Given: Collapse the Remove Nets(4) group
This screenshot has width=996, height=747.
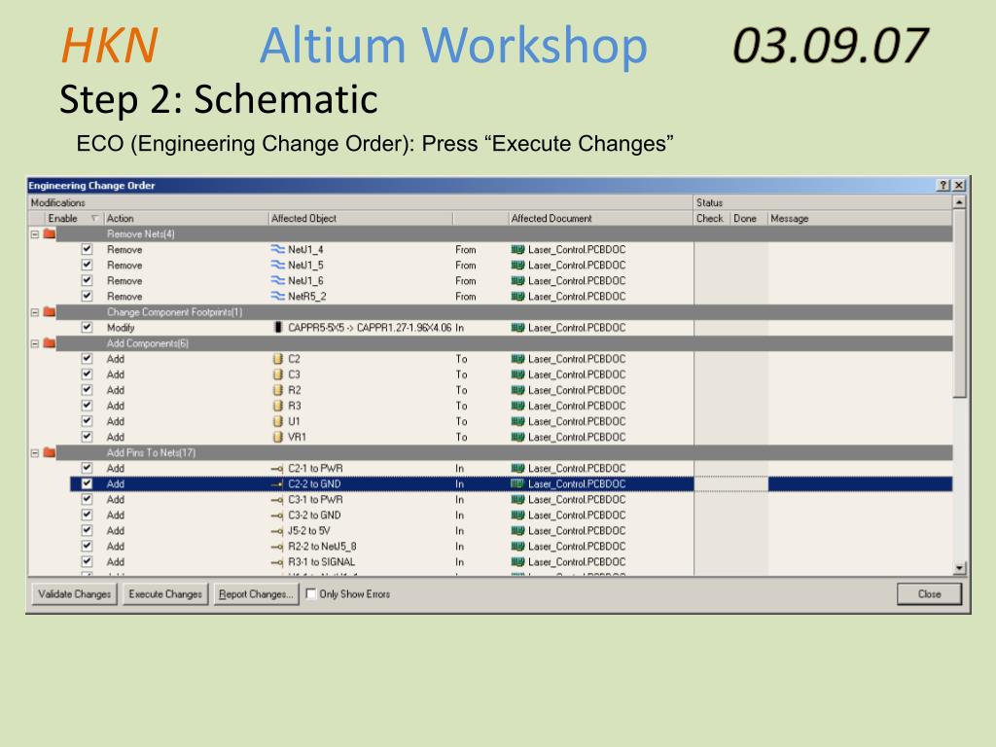Looking at the screenshot, I should pyautogui.click(x=35, y=233).
